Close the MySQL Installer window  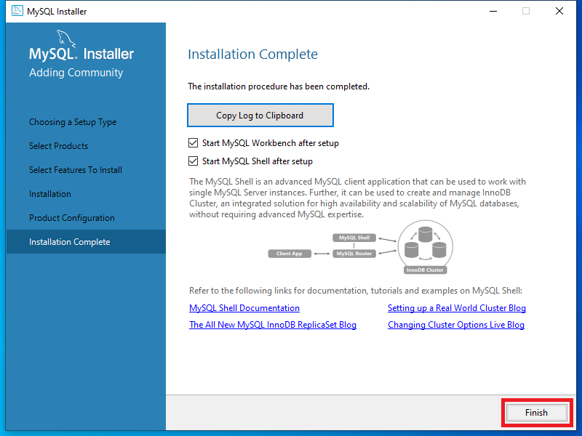[x=559, y=11]
